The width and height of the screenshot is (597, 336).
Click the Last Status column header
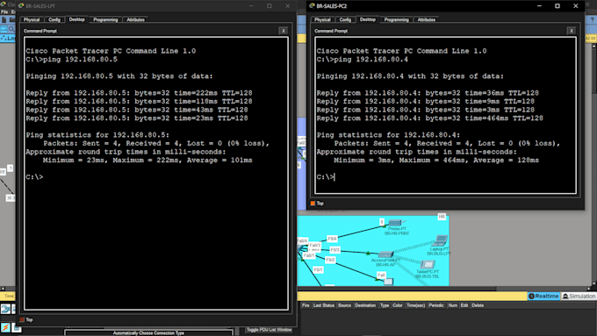tap(324, 305)
